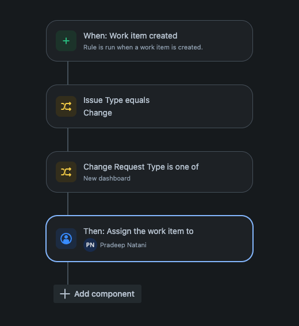Click the blue user assign-action icon
Viewport: 299px width, 326px height.
[66, 239]
